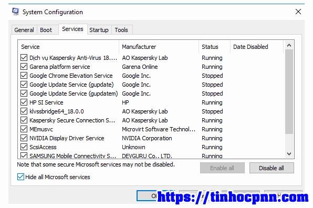This screenshot has height=208, width=313.
Task: Click the Date Disabled column header
Action: [257, 47]
